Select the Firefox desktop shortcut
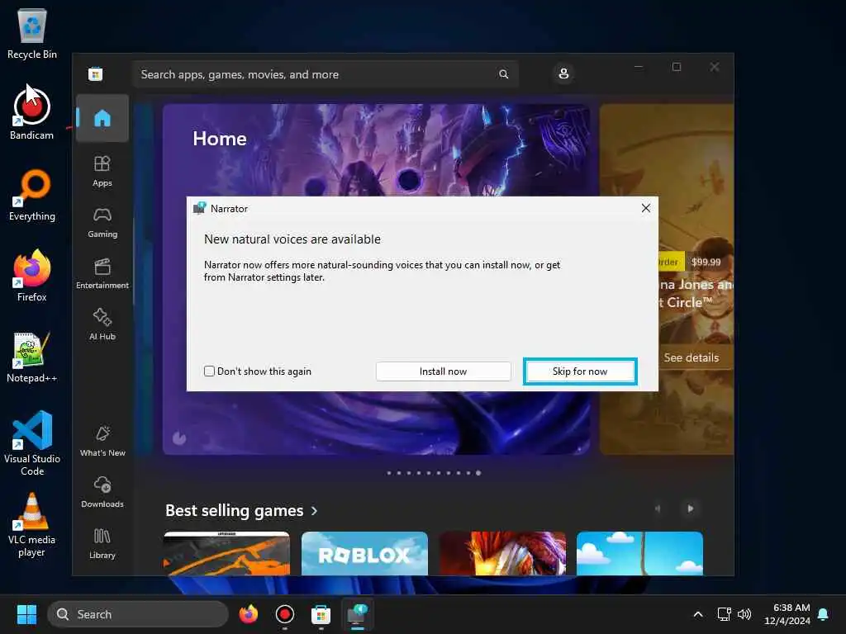Screen dimensions: 846x634 (32, 276)
